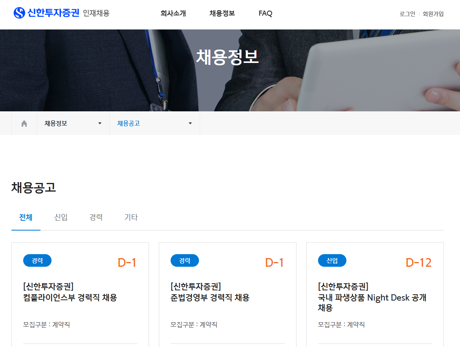Open the 채용정보 top menu
The height and width of the screenshot is (347, 460).
(x=222, y=13)
